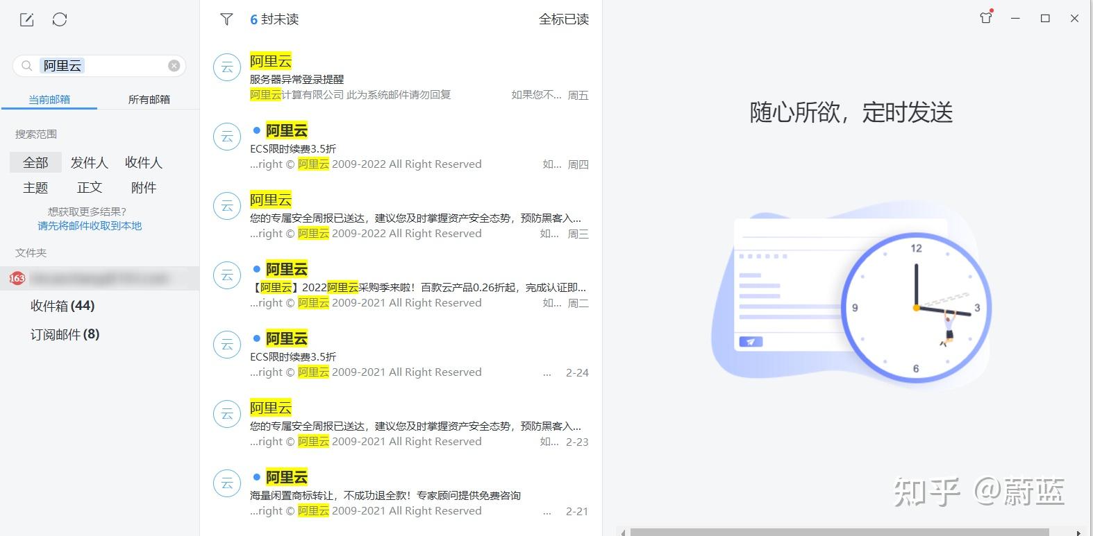Viewport: 1093px width, 536px height.
Task: Select 全部 search scope
Action: [35, 162]
